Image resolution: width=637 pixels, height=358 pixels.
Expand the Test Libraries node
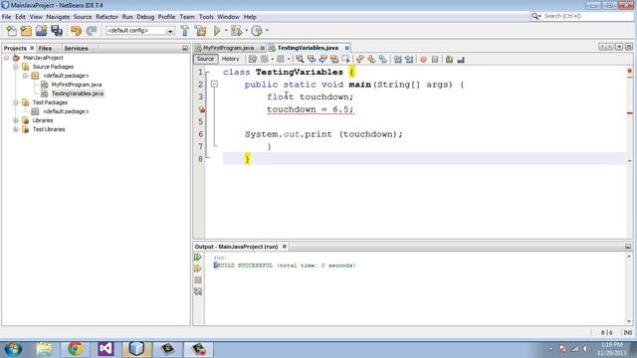16,129
